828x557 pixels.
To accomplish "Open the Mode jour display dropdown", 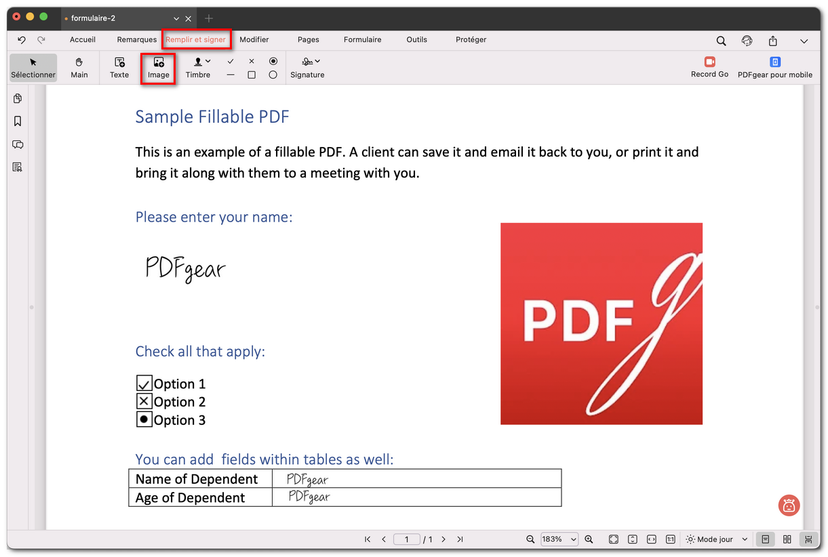I will [x=717, y=539].
